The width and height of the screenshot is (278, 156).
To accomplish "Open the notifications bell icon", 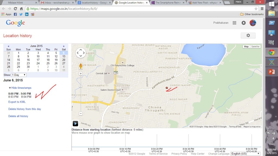I will (244, 23).
